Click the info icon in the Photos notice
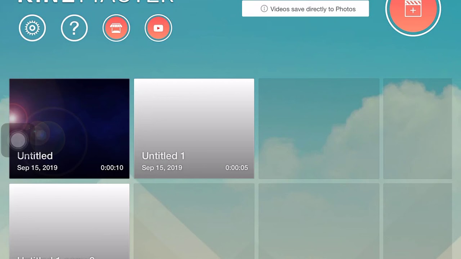 pos(264,9)
